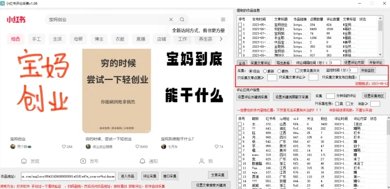Focus the 作品地址 URL input field
The width and height of the screenshot is (390, 189).
(x=68, y=176)
